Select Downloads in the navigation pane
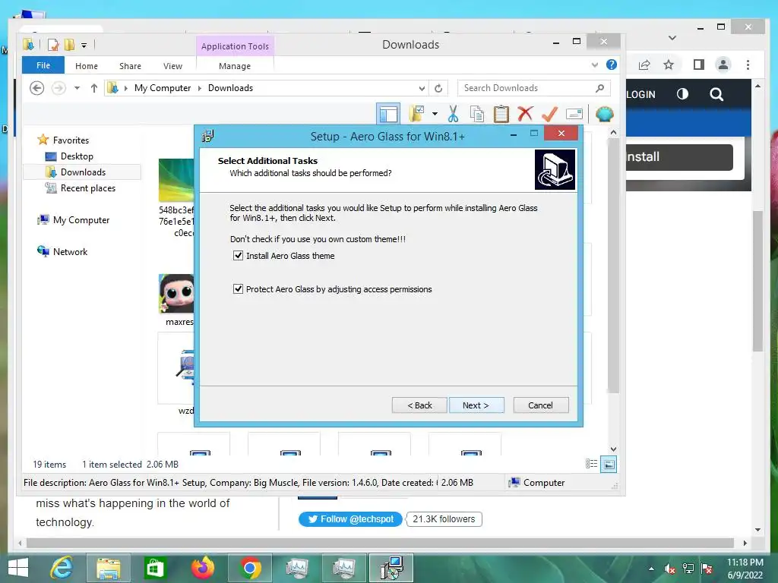This screenshot has height=583, width=778. [x=82, y=172]
